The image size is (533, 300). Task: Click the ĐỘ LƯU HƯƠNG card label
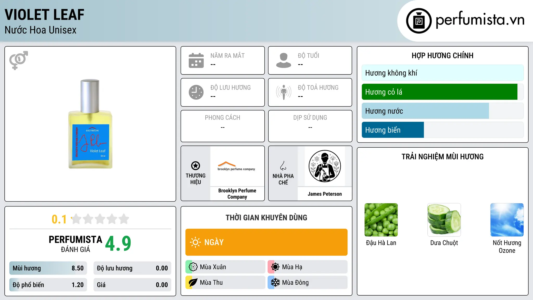pyautogui.click(x=231, y=88)
